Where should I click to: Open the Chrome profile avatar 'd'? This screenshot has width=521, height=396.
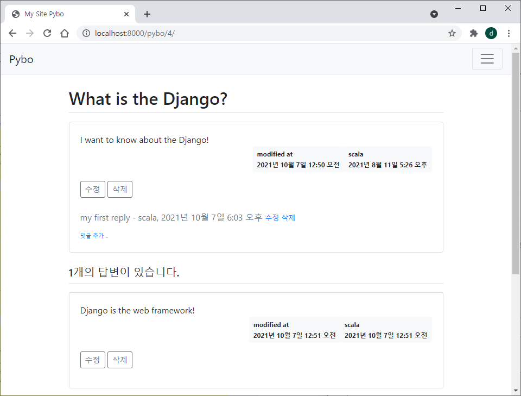tap(491, 33)
